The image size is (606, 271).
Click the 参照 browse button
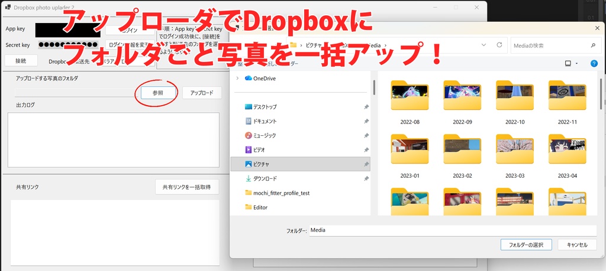(158, 93)
